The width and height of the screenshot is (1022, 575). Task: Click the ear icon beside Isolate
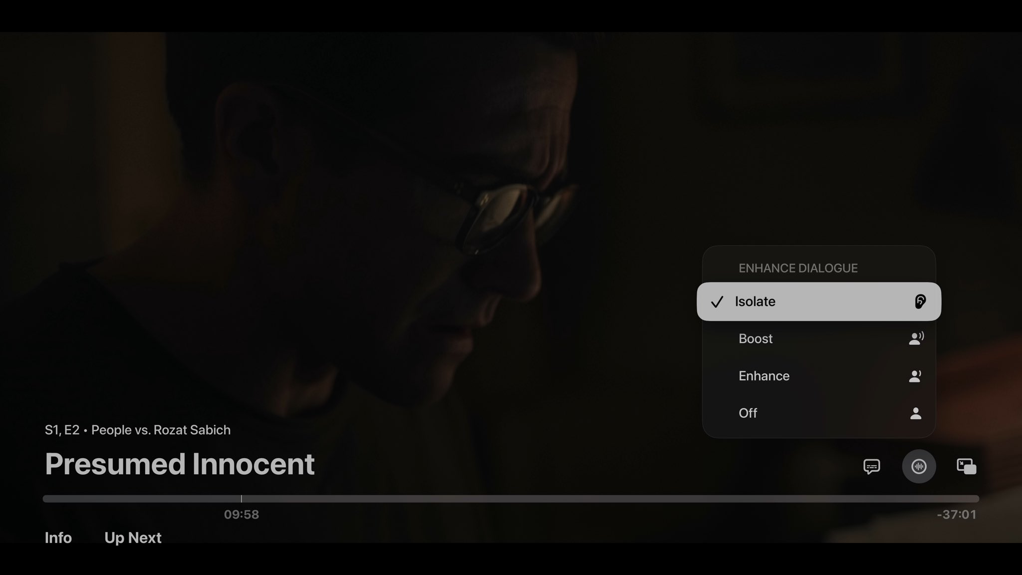pos(920,301)
